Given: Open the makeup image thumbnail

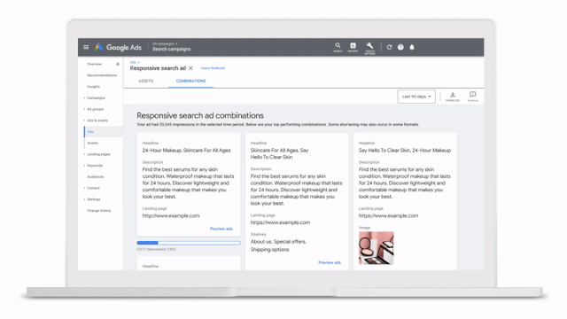Looking at the screenshot, I should click(x=376, y=248).
